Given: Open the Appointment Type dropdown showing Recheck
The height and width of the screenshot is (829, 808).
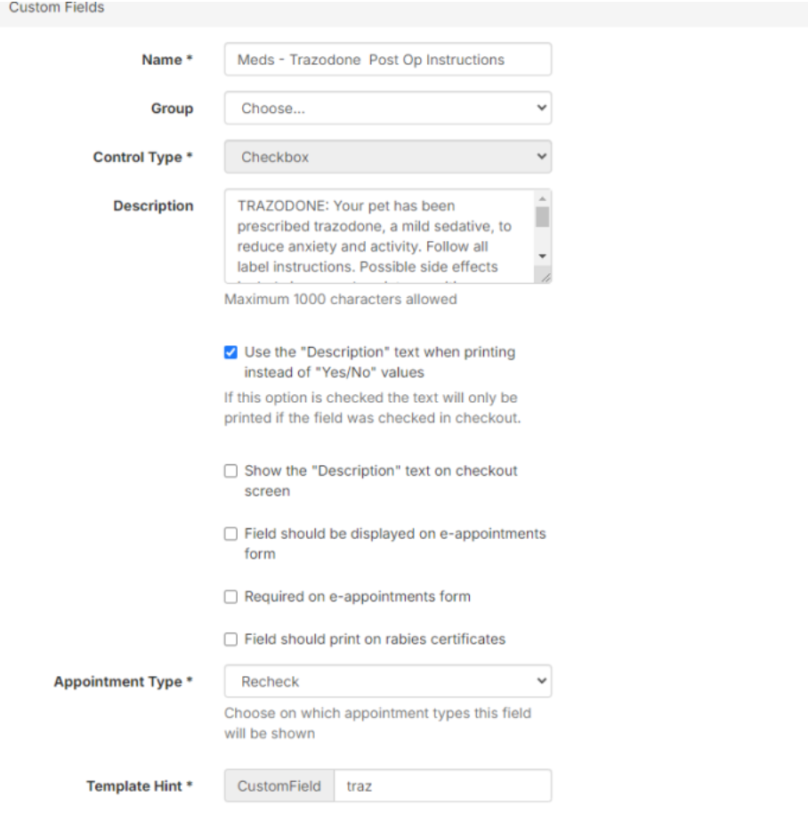Looking at the screenshot, I should point(387,681).
